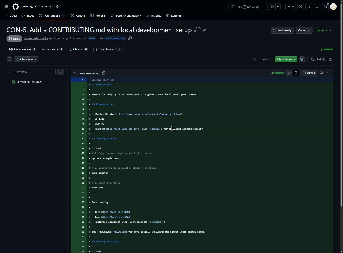The height and width of the screenshot is (253, 343).
Task: Click the 0 / 1 viewed progress indicator
Action: pos(261,59)
